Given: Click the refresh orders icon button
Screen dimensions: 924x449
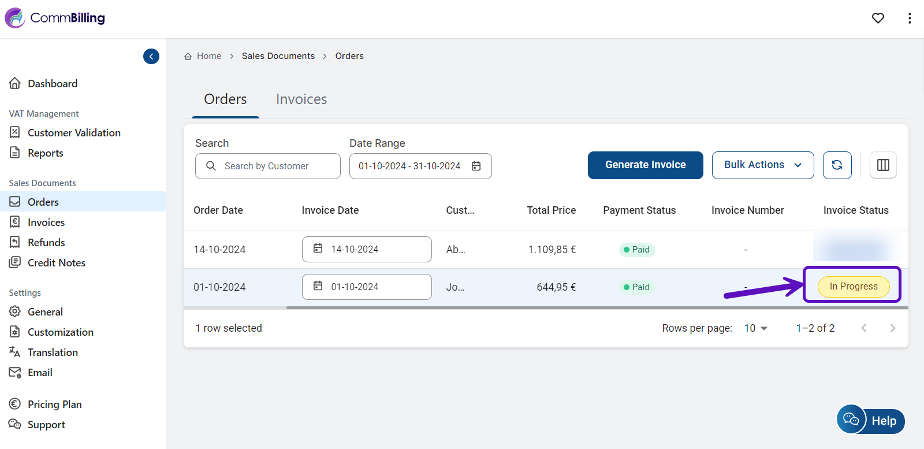Looking at the screenshot, I should (x=837, y=165).
